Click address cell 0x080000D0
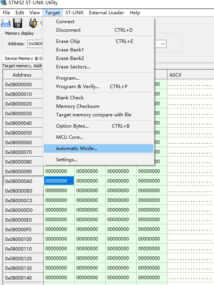Image resolution: width=214 pixels, height=285 pixels. [x=23, y=210]
